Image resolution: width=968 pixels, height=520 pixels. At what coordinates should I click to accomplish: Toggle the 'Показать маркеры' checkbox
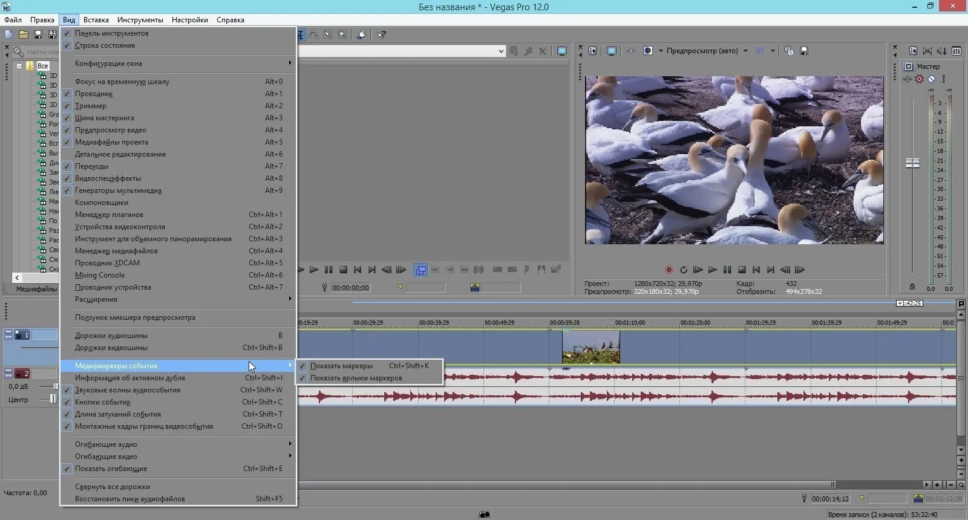tap(341, 366)
